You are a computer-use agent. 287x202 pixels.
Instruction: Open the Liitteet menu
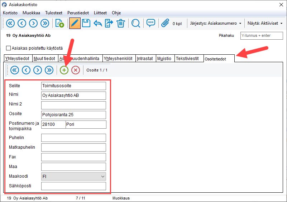(x=100, y=13)
